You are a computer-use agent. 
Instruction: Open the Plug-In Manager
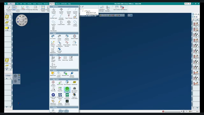(72, 74)
